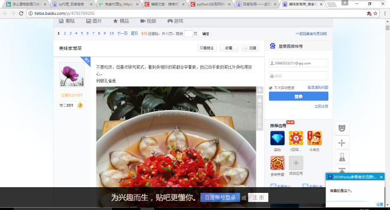Click the back-to-top arrow icon

pos(342,170)
